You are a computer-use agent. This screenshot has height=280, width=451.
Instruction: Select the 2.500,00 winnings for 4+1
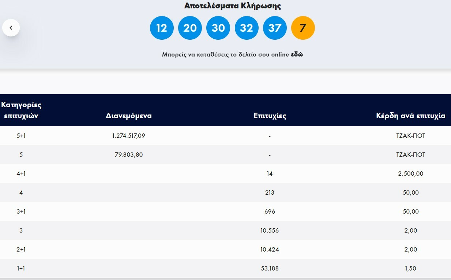point(410,174)
